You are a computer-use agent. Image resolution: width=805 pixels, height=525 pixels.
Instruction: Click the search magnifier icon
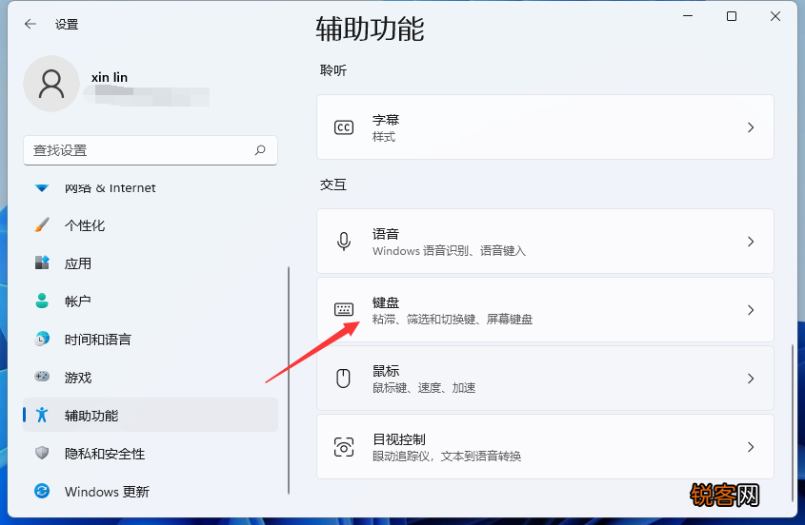pyautogui.click(x=260, y=149)
